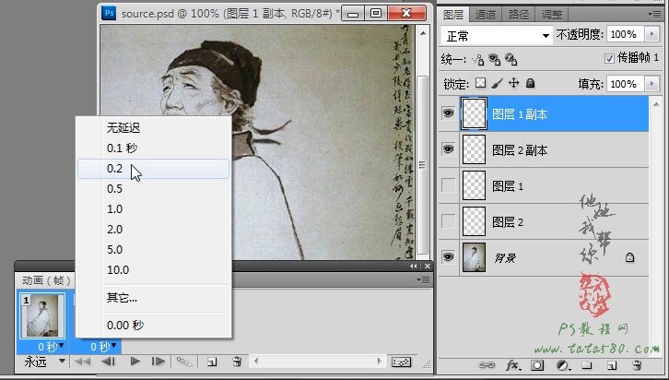Select the 图层 2 副本 layer row
The image size is (669, 380).
point(544,149)
